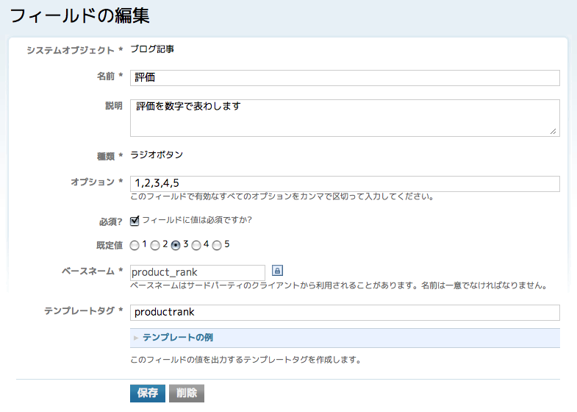Click the ベースネーム product_rank field
Viewport: 577px width, 412px height.
(x=198, y=273)
